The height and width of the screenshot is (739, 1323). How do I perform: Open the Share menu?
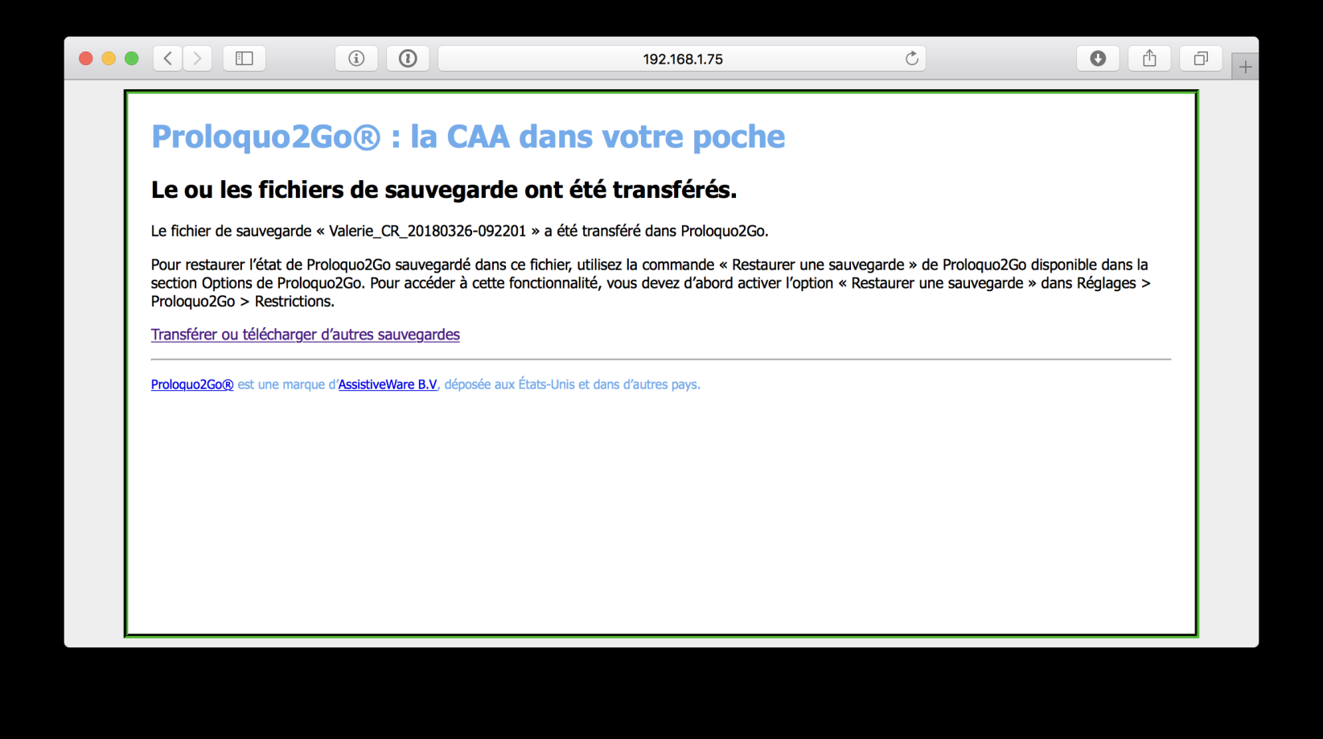pyautogui.click(x=1149, y=58)
